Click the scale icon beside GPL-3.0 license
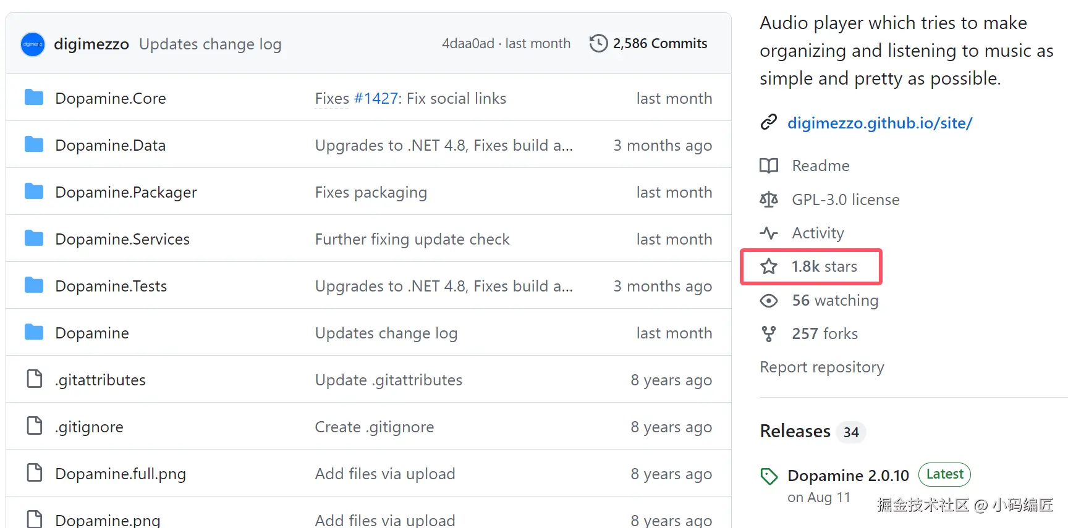 [769, 200]
